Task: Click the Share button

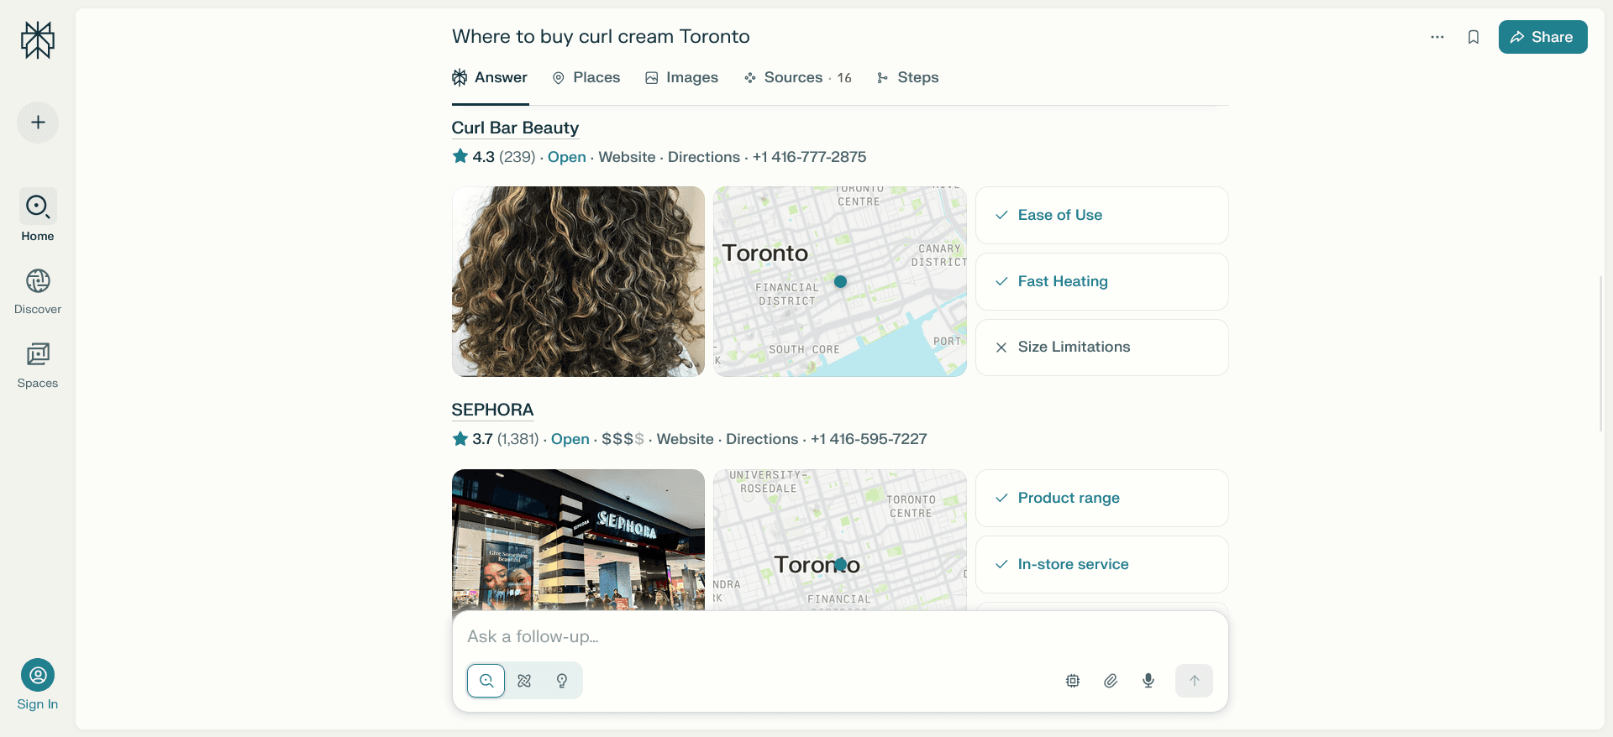Action: tap(1542, 37)
